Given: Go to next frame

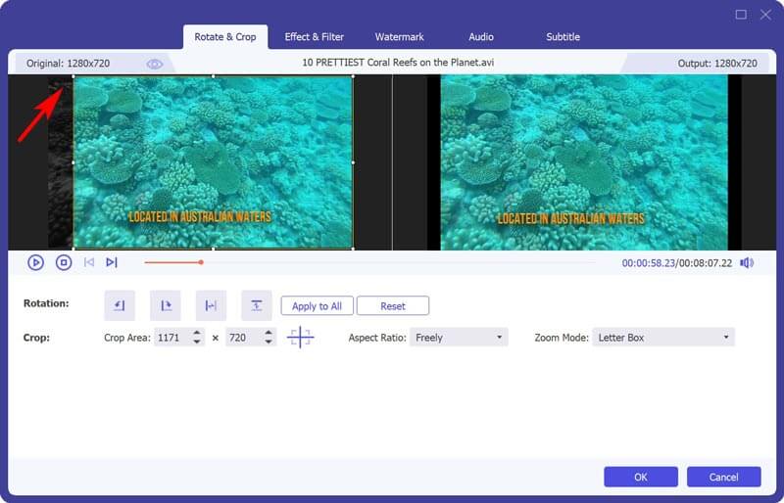Looking at the screenshot, I should point(112,262).
